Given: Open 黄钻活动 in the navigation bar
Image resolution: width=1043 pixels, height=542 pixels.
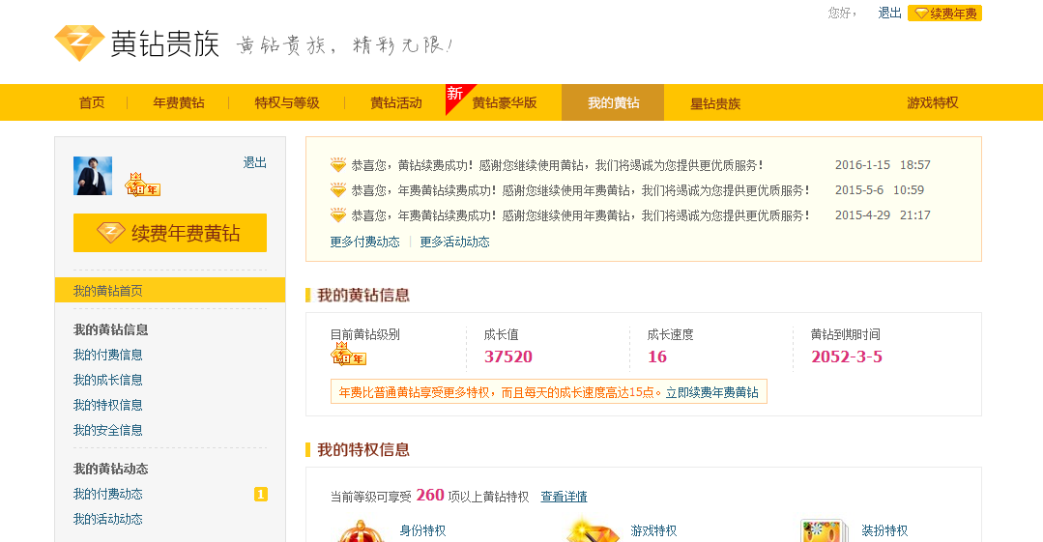Looking at the screenshot, I should (x=395, y=102).
